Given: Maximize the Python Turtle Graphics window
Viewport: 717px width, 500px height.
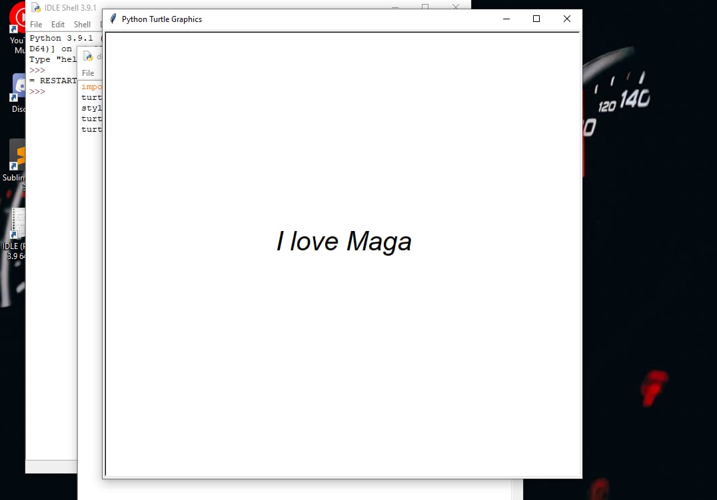Looking at the screenshot, I should point(536,19).
